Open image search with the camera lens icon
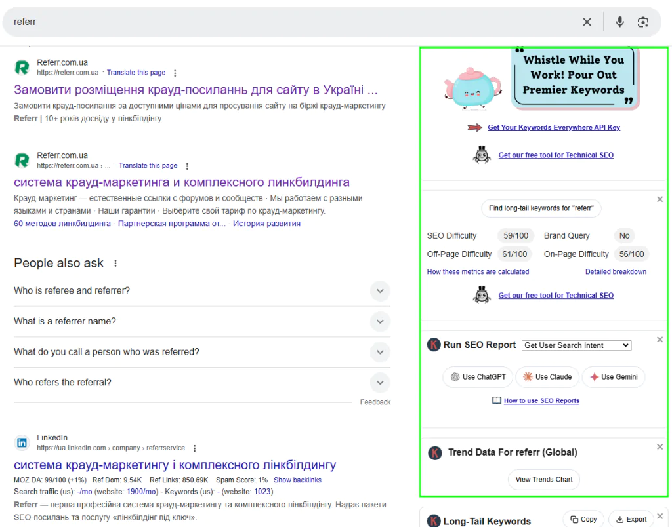 click(x=643, y=22)
